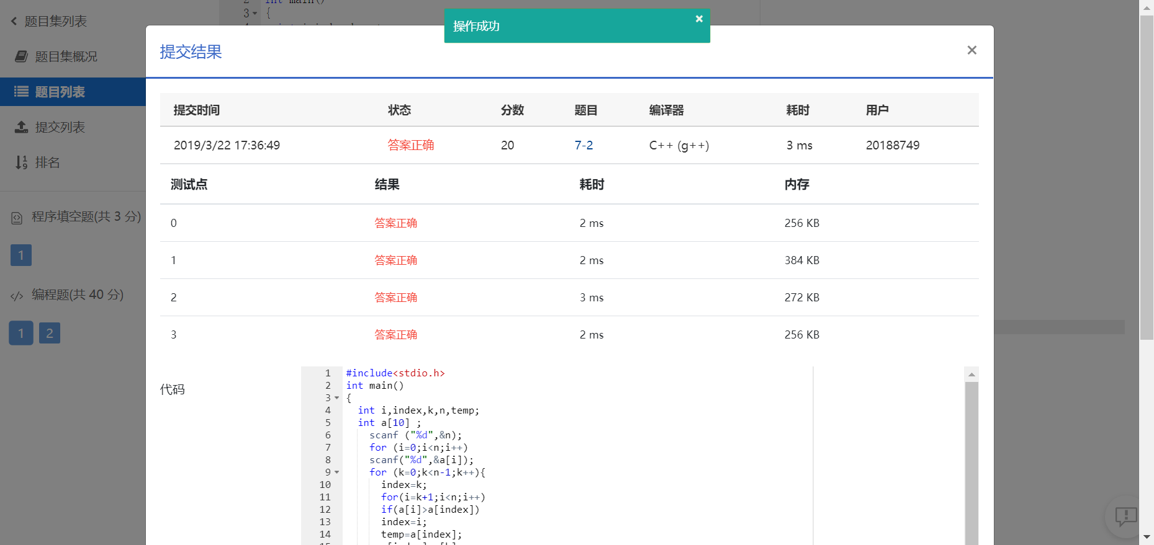Click the icon beside 程序填空题

[x=17, y=218]
